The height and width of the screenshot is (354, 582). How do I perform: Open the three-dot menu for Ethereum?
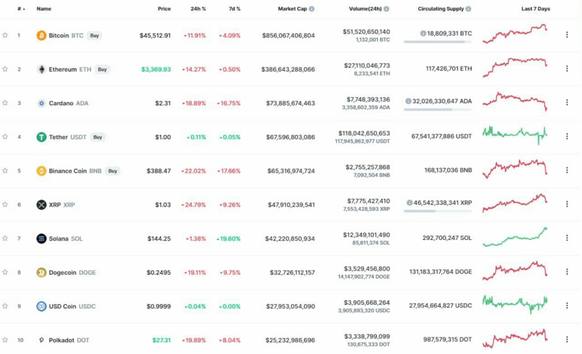(567, 69)
